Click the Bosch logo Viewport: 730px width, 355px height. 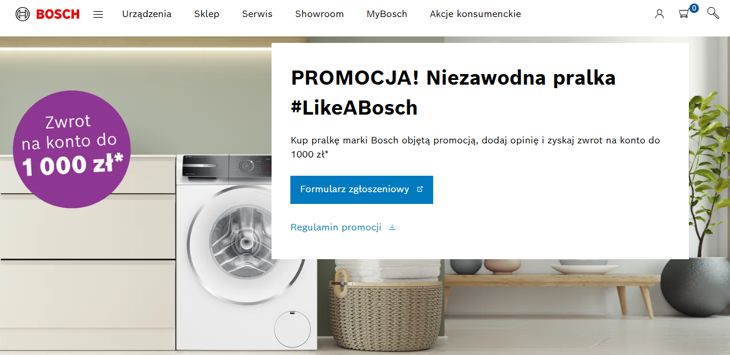coord(48,14)
